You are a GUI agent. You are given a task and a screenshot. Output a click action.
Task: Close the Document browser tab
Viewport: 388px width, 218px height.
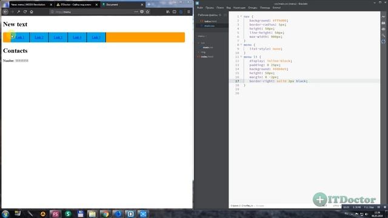[142, 4]
